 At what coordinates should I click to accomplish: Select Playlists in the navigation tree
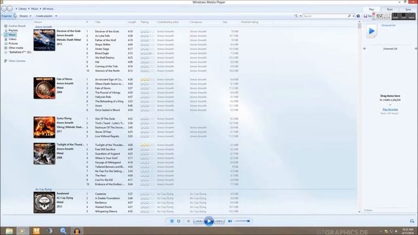click(13, 31)
